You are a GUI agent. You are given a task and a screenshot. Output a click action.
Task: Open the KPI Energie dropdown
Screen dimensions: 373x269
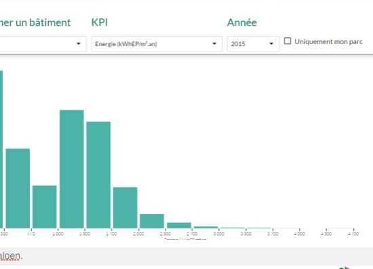[157, 44]
